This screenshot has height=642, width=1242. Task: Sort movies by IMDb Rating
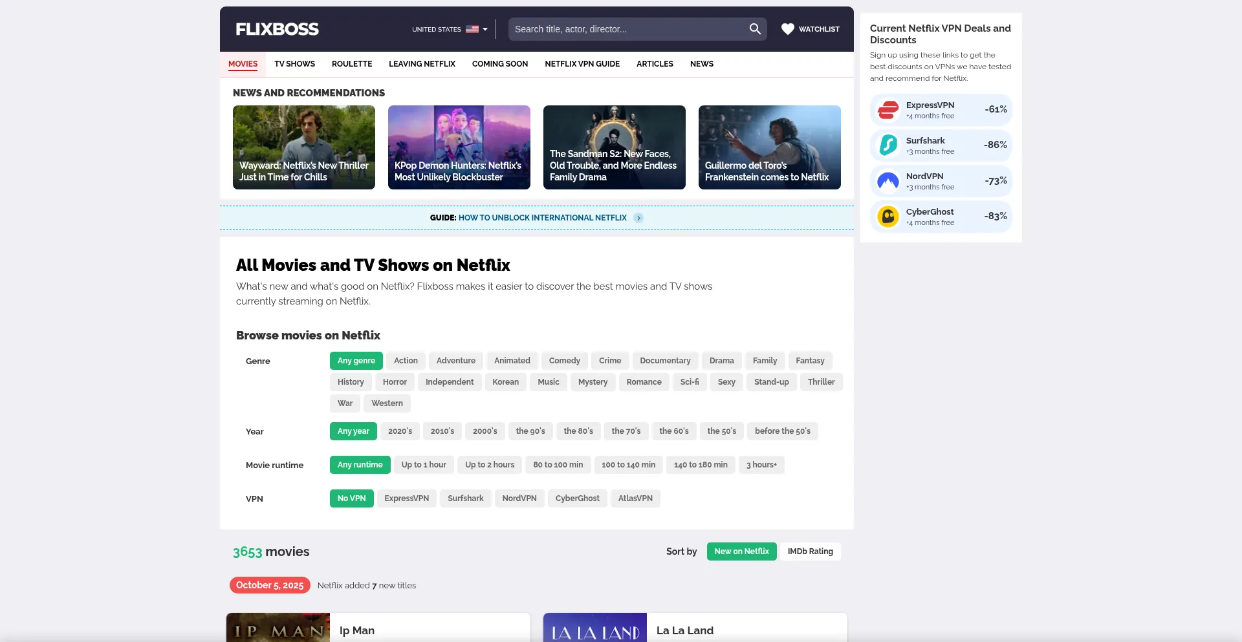(x=810, y=551)
